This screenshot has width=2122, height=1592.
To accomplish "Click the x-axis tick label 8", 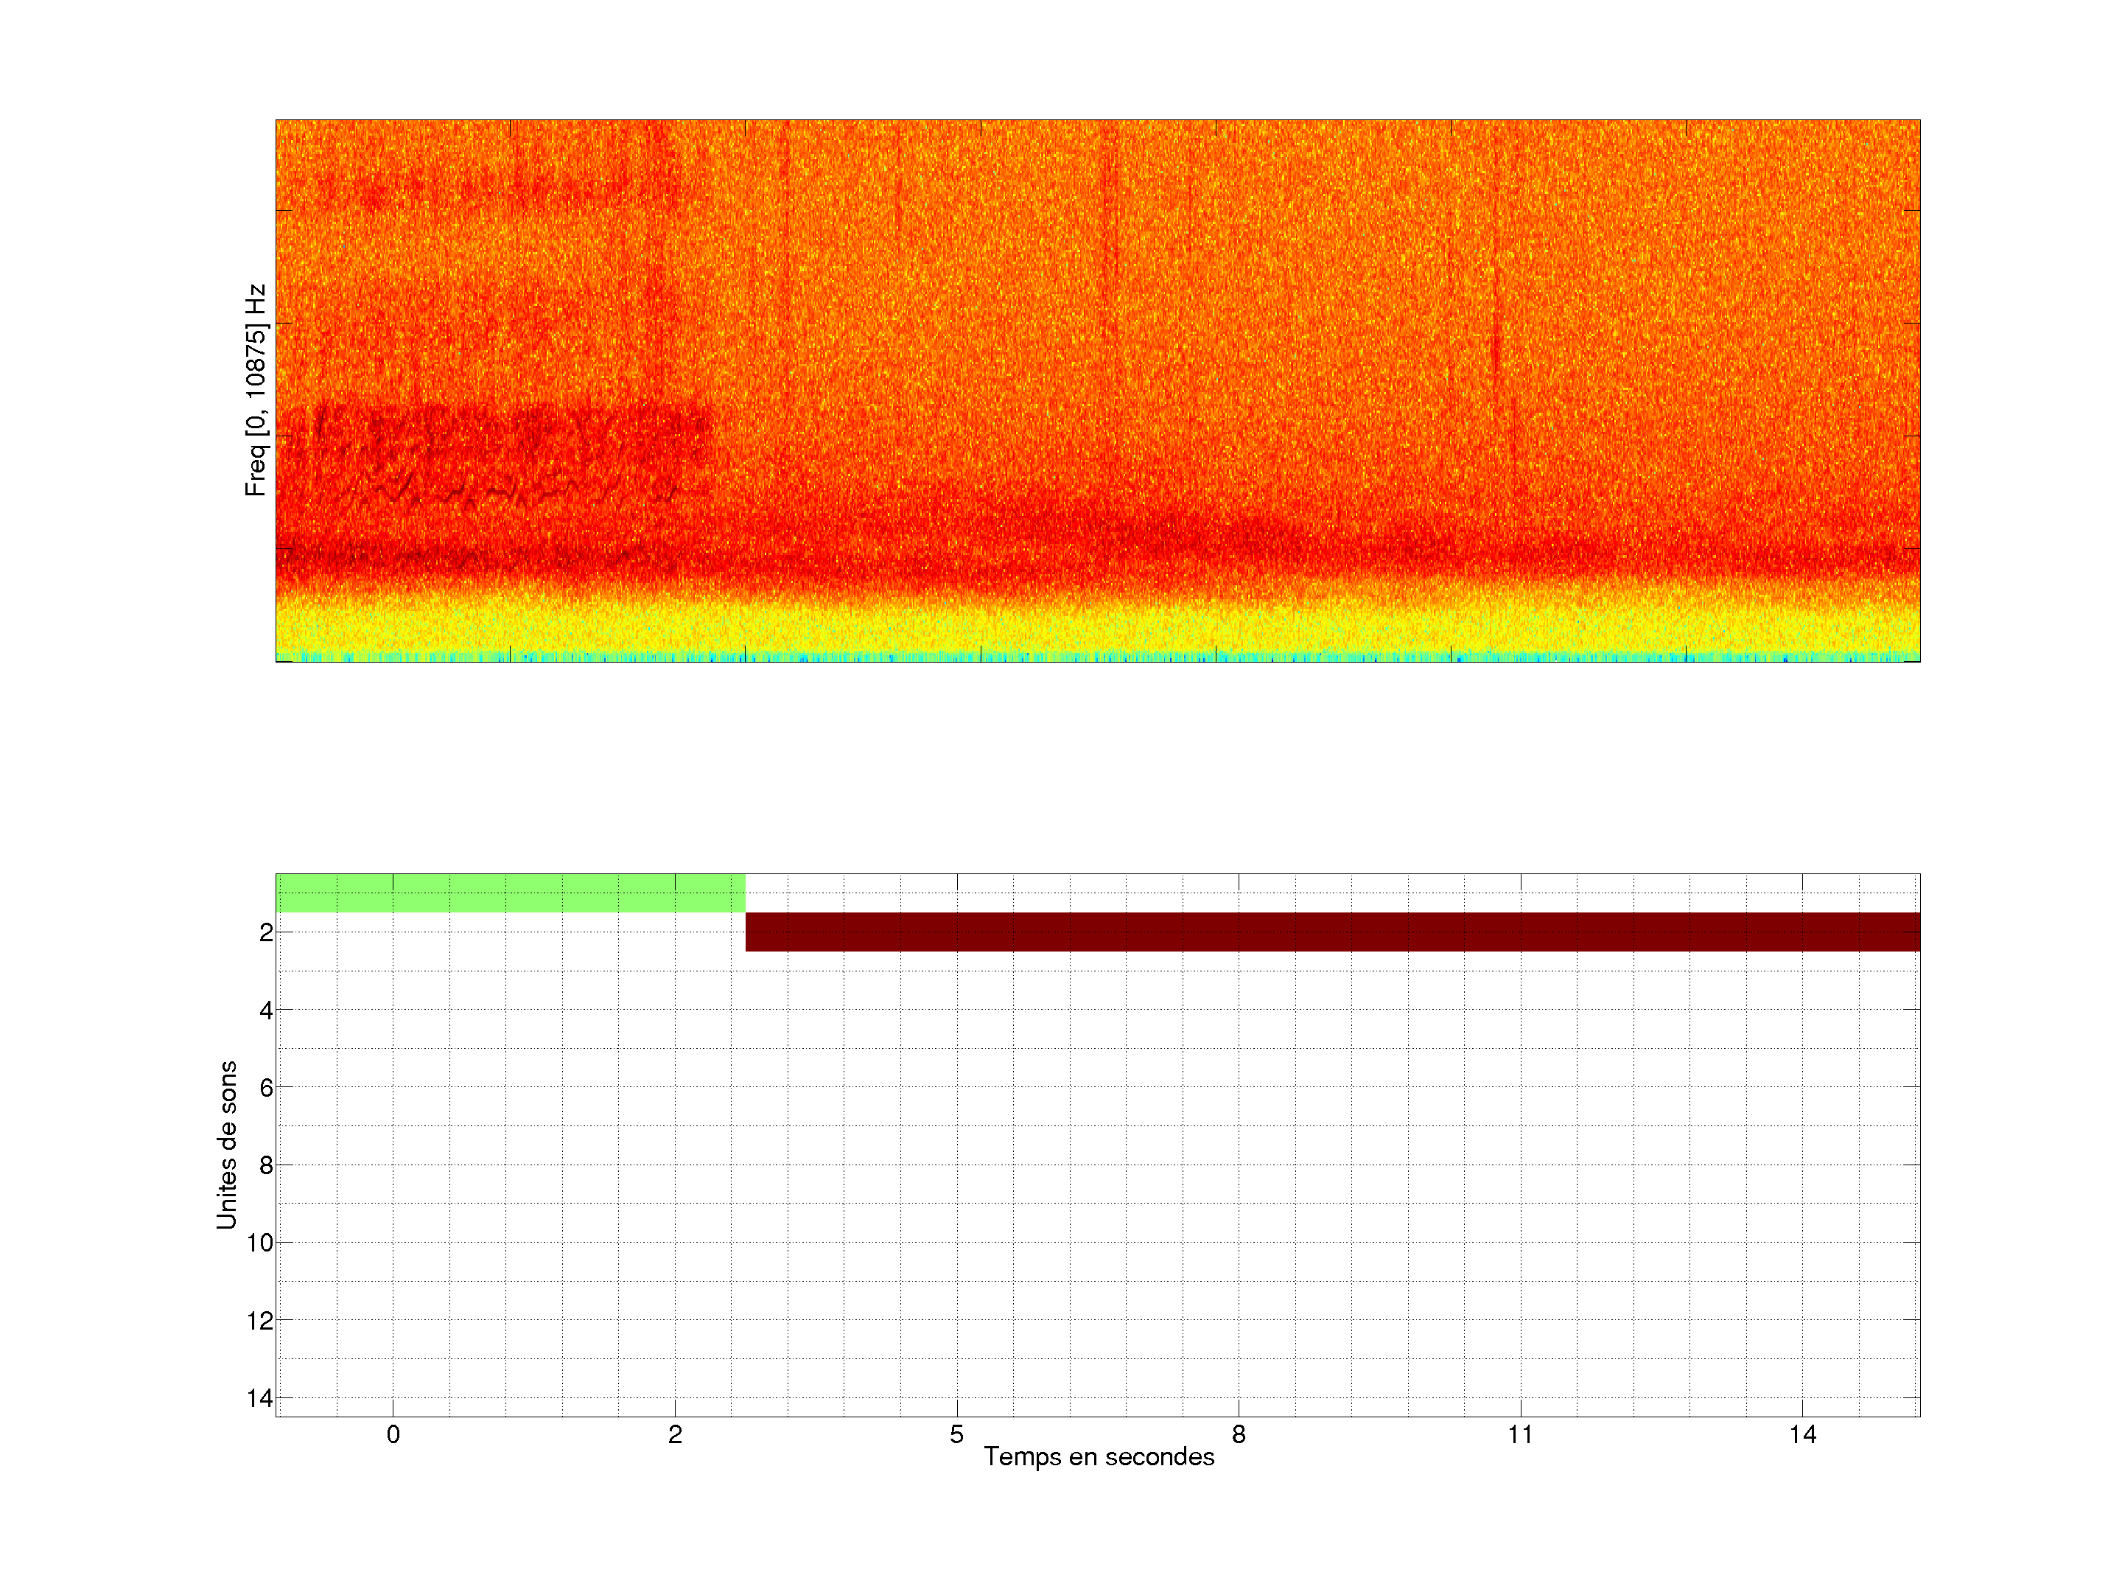I will click(1239, 1434).
